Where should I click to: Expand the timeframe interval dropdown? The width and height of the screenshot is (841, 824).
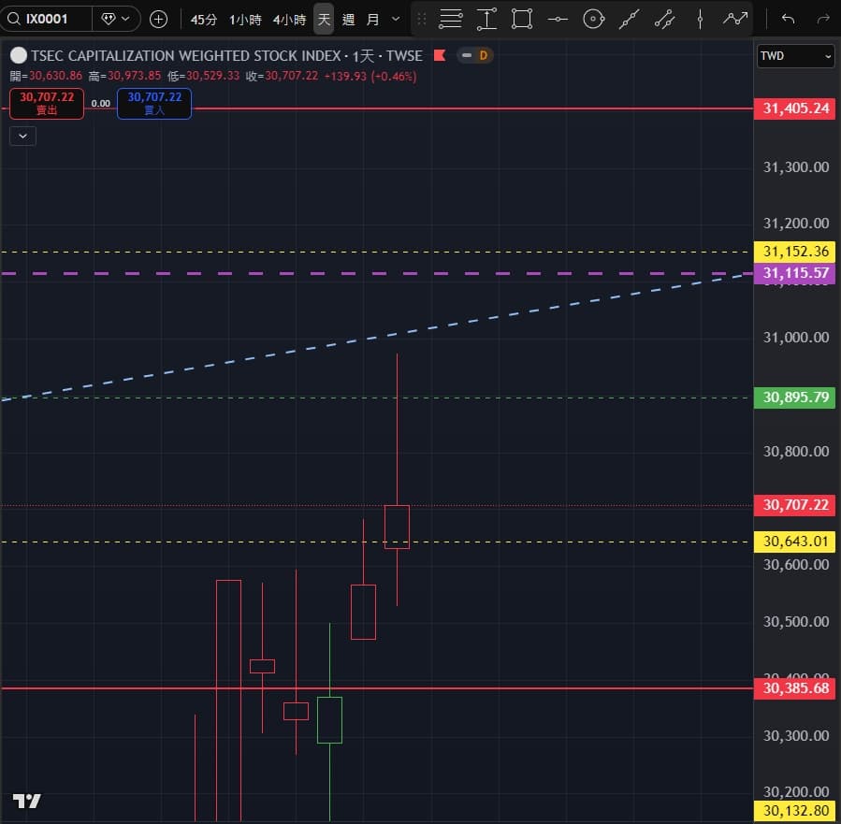[x=396, y=20]
